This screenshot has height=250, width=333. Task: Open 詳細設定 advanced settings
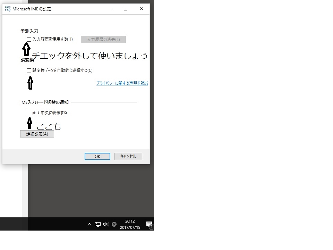pyautogui.click(x=37, y=134)
